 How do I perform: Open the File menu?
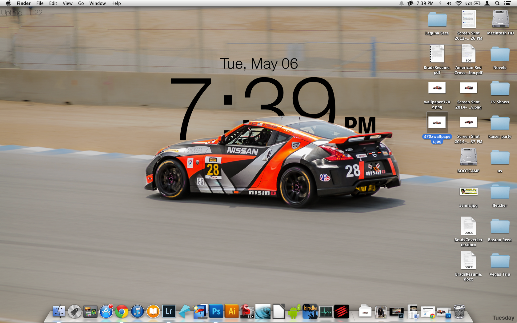click(40, 3)
